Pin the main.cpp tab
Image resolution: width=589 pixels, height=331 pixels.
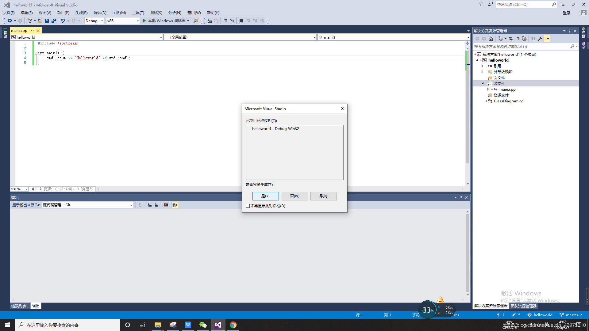[32, 31]
